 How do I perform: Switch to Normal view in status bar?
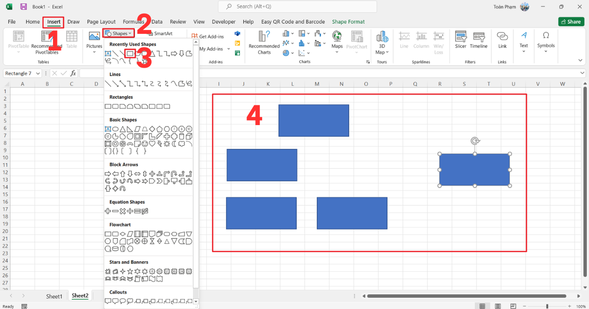pyautogui.click(x=482, y=306)
